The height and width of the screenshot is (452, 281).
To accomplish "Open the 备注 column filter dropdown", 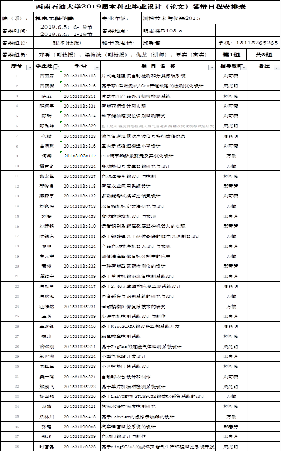I will (277, 67).
